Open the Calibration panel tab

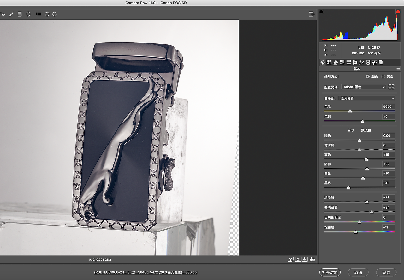[x=368, y=62]
